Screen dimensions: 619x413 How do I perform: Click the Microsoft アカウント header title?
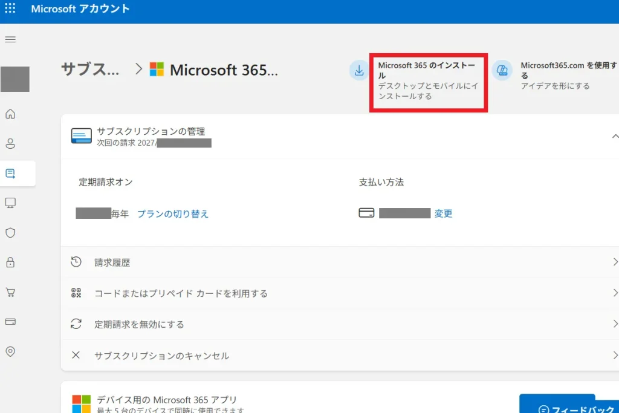click(80, 8)
